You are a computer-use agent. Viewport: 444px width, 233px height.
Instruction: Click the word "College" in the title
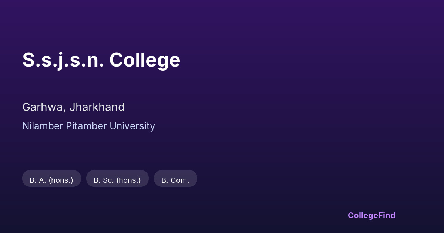(x=145, y=60)
